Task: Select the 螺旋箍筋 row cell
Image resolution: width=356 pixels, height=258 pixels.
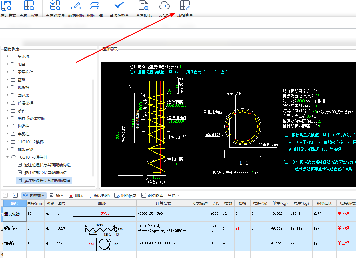Action: 15,228
